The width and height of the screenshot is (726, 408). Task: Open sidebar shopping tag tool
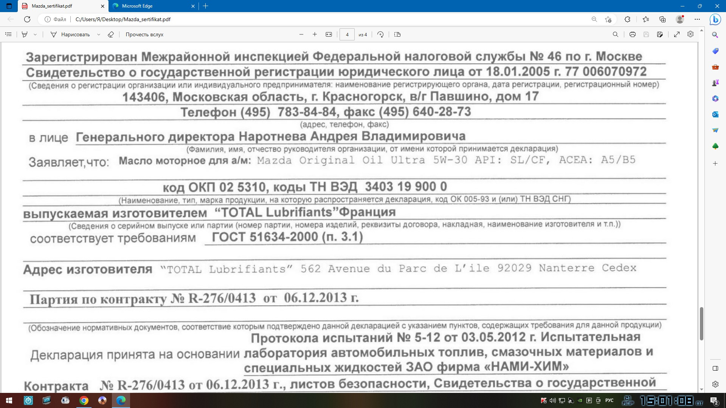tap(715, 51)
